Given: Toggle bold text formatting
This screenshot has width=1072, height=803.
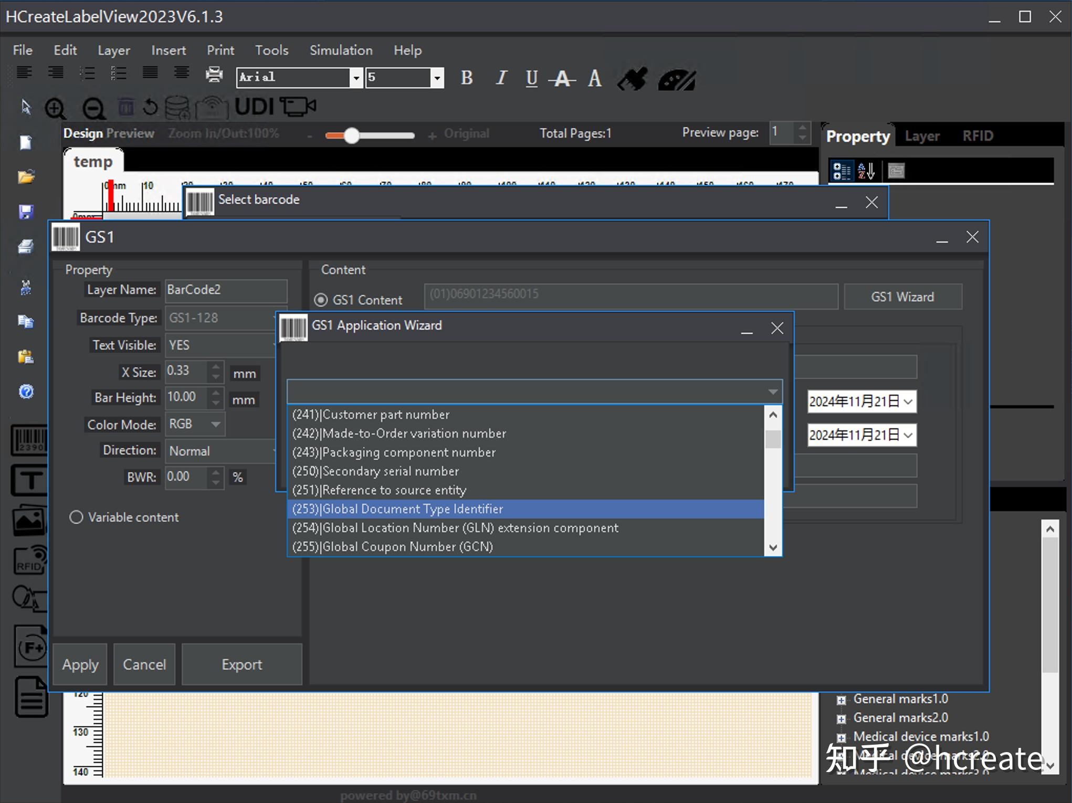Looking at the screenshot, I should (x=466, y=78).
